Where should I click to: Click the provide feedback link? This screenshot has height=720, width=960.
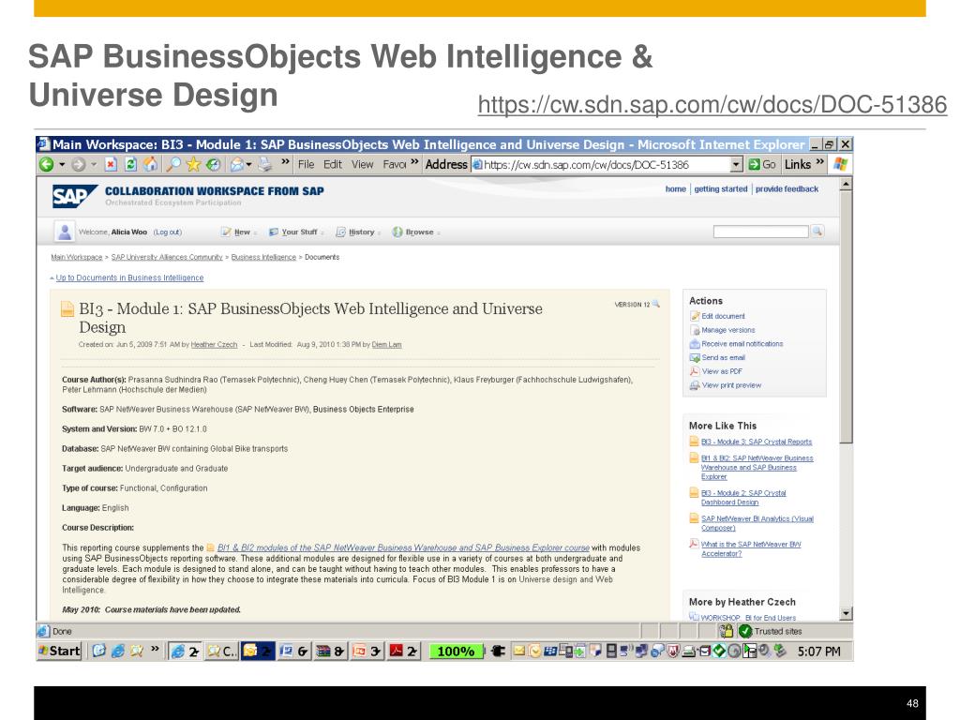click(787, 189)
